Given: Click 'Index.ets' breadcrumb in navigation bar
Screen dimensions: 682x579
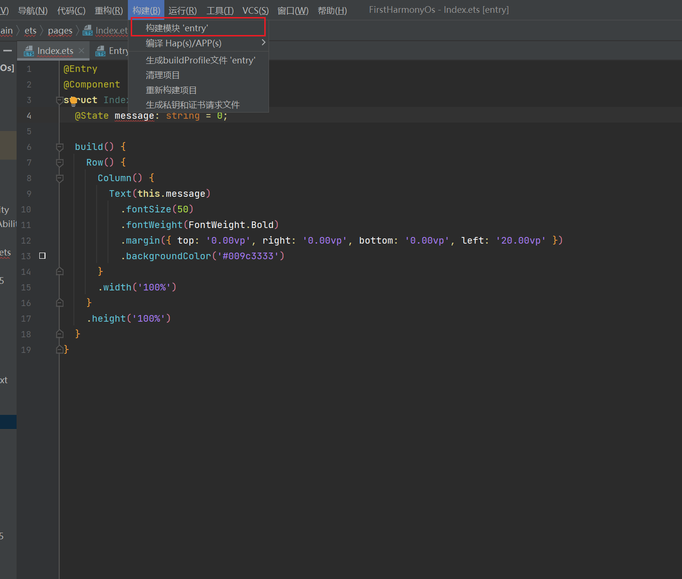Looking at the screenshot, I should click(112, 31).
